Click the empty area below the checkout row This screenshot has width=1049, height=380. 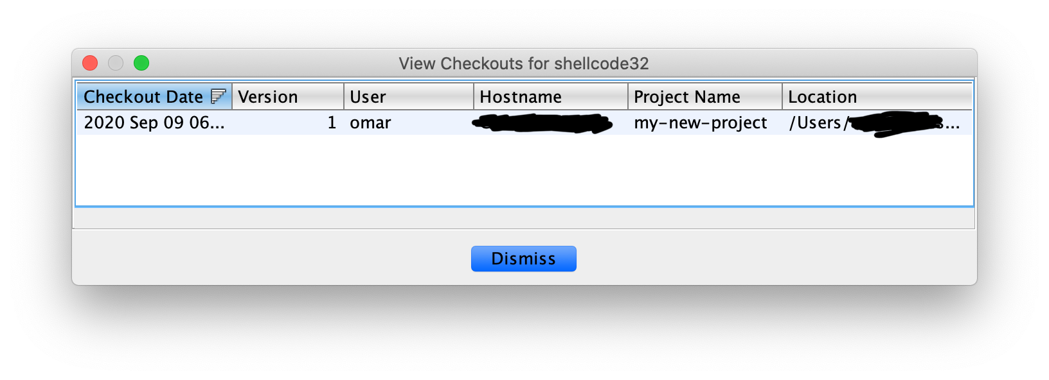tap(524, 170)
